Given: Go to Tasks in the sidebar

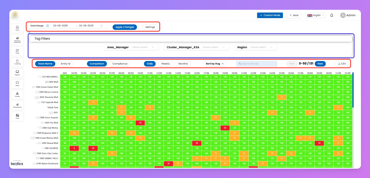Looking at the screenshot, I should click(17, 51).
